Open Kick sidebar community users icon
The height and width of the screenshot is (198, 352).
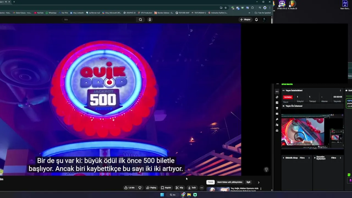point(277,125)
